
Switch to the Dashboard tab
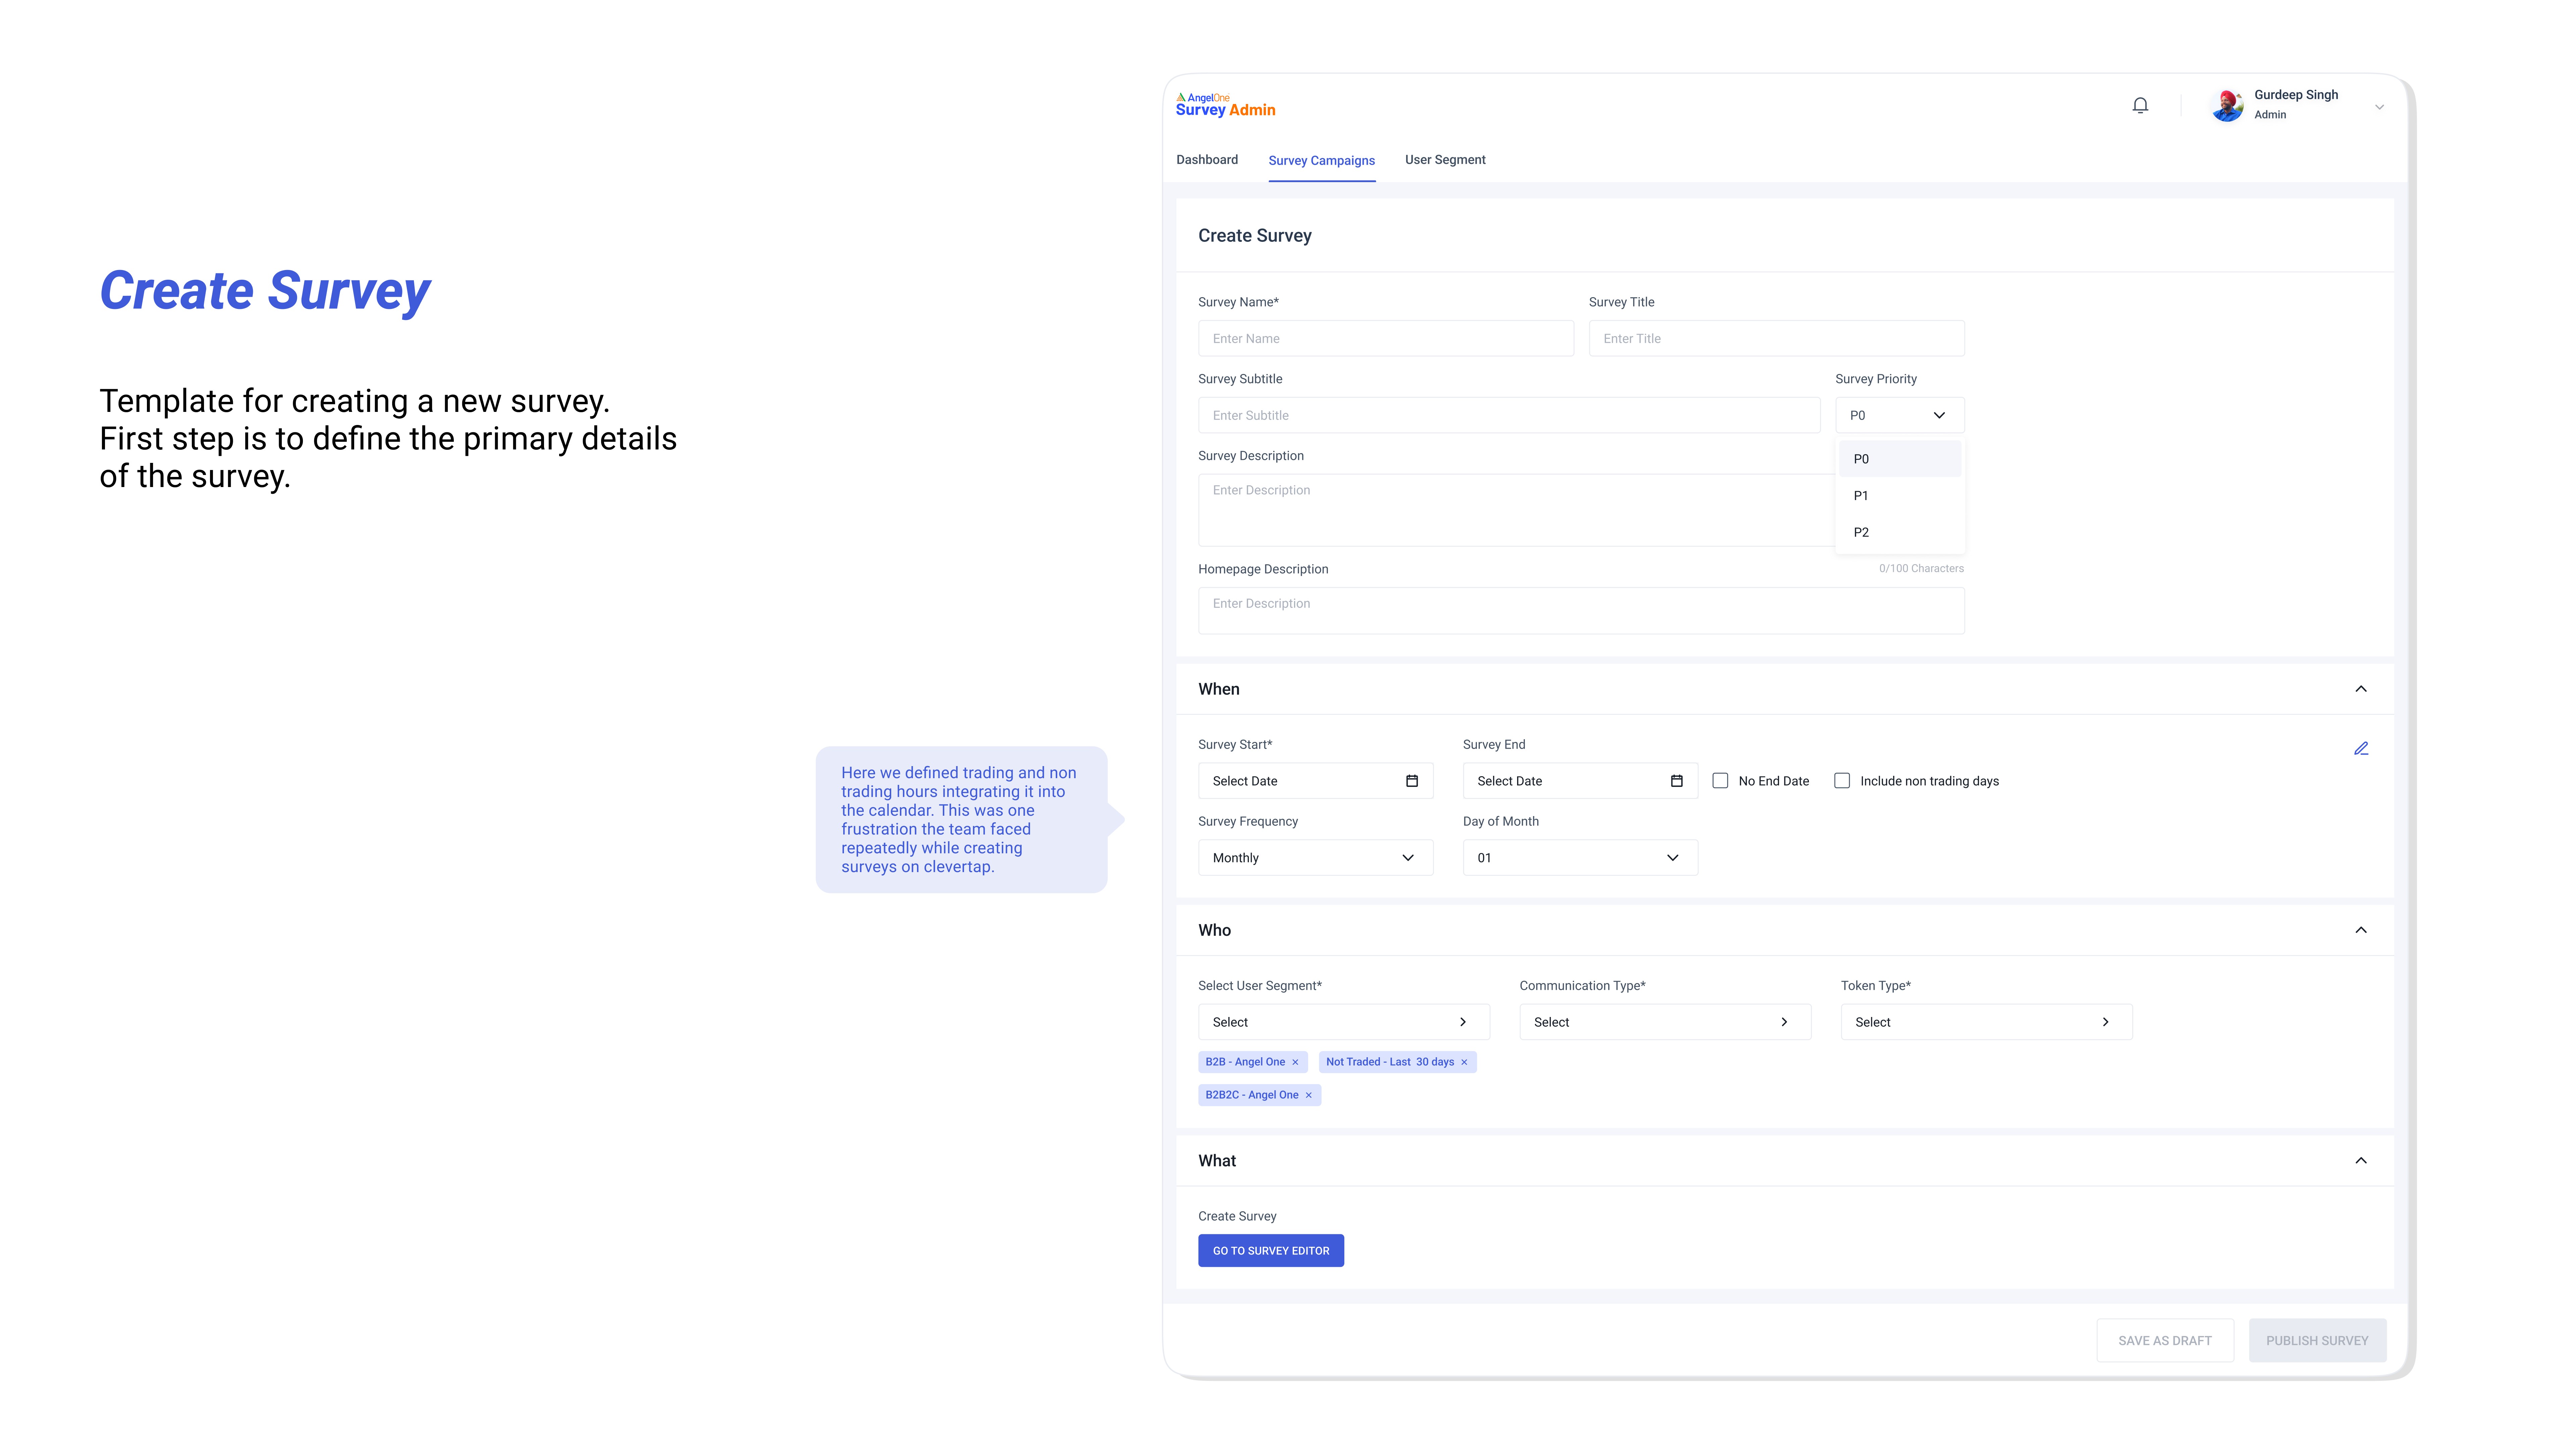(x=1207, y=160)
